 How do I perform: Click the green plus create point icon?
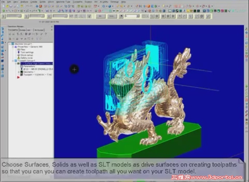(x=4, y=11)
